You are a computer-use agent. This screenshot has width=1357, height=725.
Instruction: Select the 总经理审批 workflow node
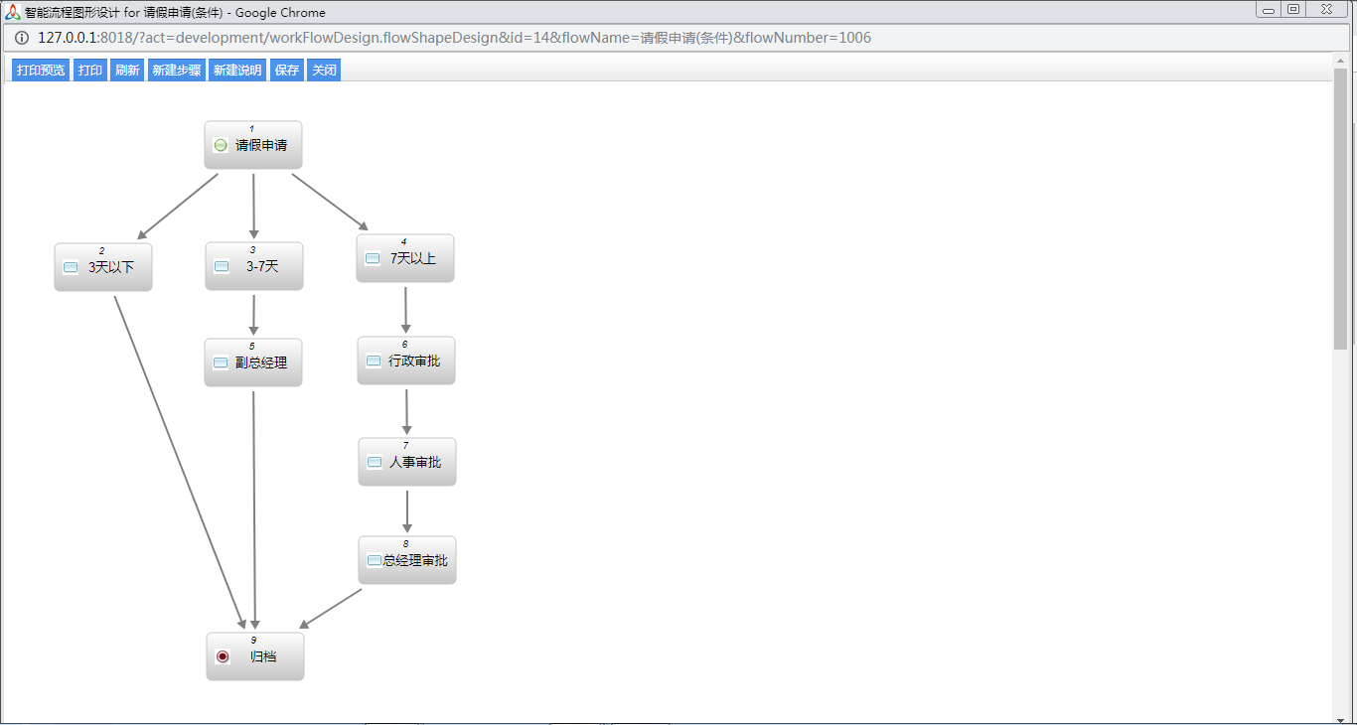click(x=407, y=561)
